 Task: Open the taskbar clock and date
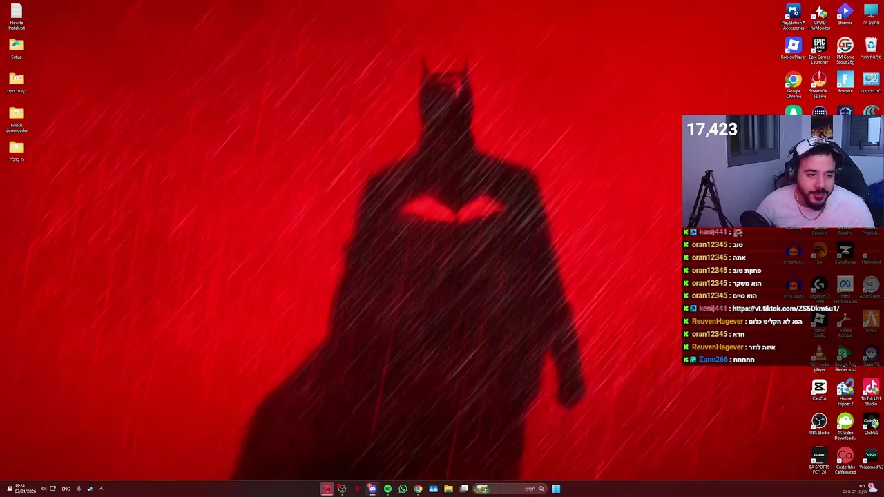[x=24, y=489]
